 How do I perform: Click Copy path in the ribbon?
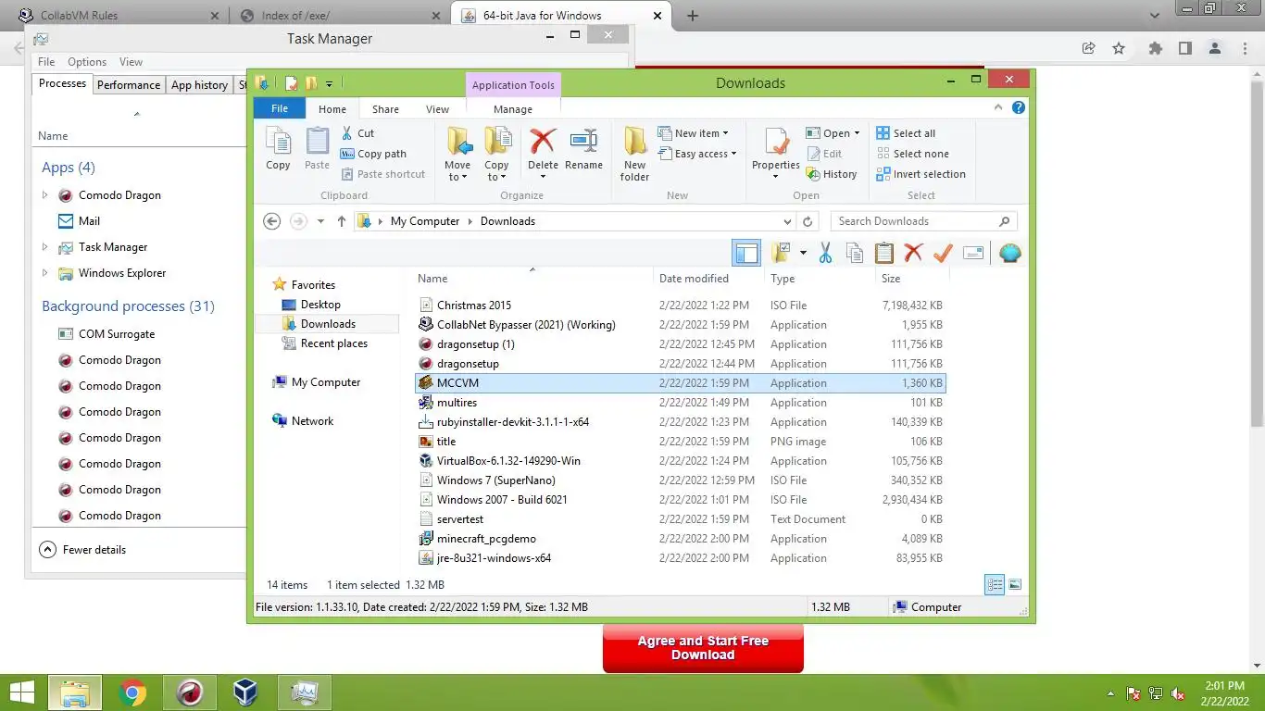click(x=373, y=154)
